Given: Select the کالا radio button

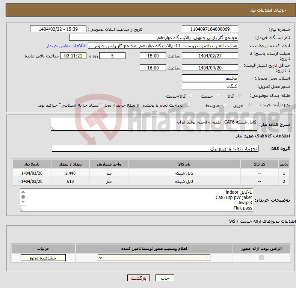Looking at the screenshot, I should pos(239,95).
